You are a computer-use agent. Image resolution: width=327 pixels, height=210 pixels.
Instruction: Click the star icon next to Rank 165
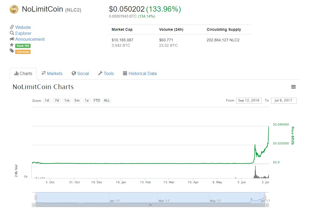12,45
